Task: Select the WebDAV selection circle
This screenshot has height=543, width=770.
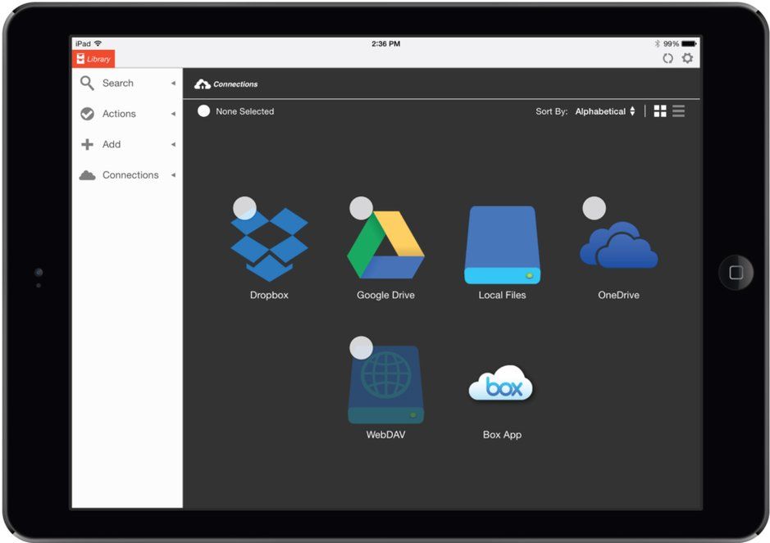Action: (x=361, y=348)
